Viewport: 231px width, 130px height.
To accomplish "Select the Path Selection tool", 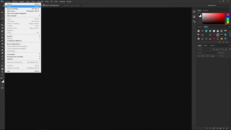I will [2, 62].
